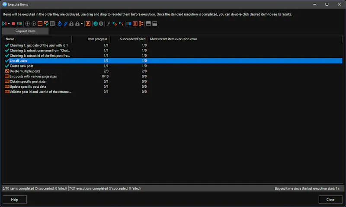Stop execution with the red square icon
The image size is (346, 207).
click(x=13, y=24)
